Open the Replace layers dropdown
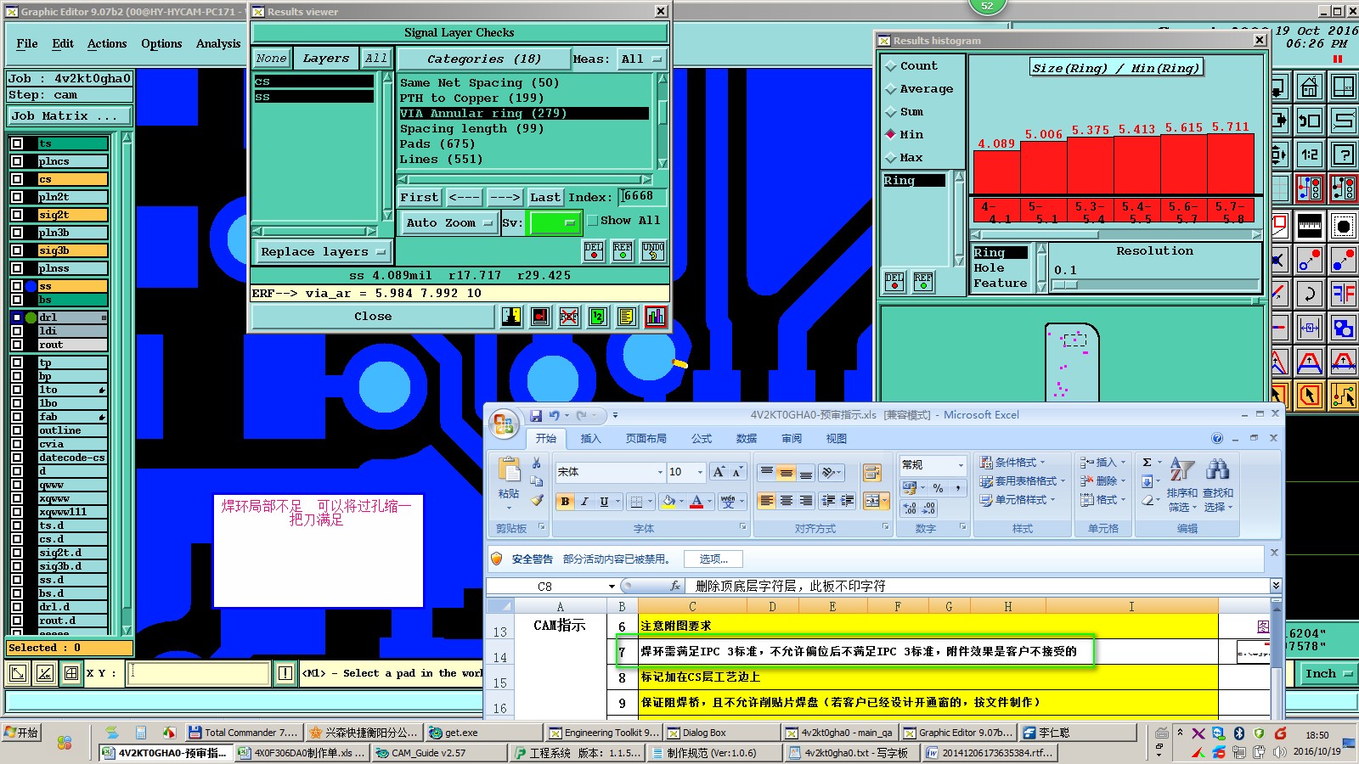Viewport: 1359px width, 764px height. (x=322, y=252)
